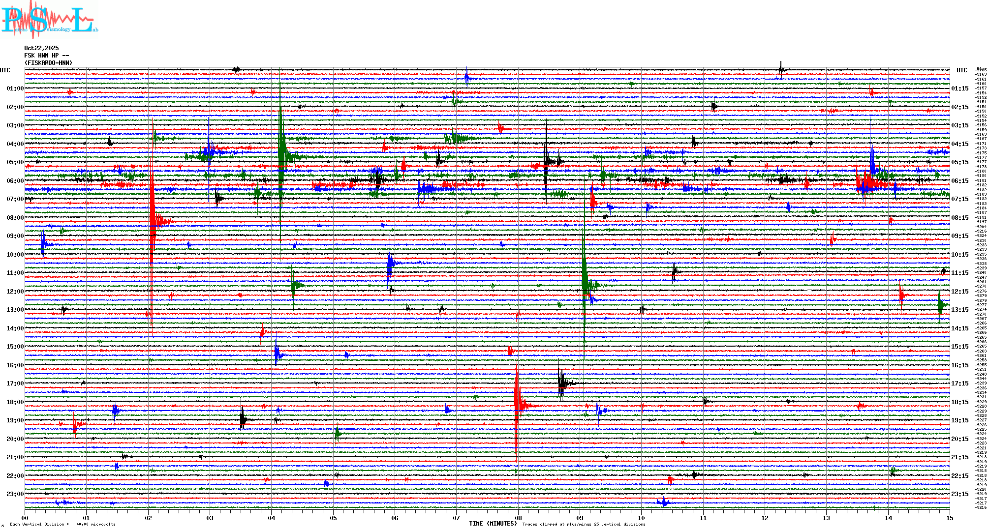Screen dimensions: 989x531
Task: Click the right UTC axis header
Action: (961, 70)
